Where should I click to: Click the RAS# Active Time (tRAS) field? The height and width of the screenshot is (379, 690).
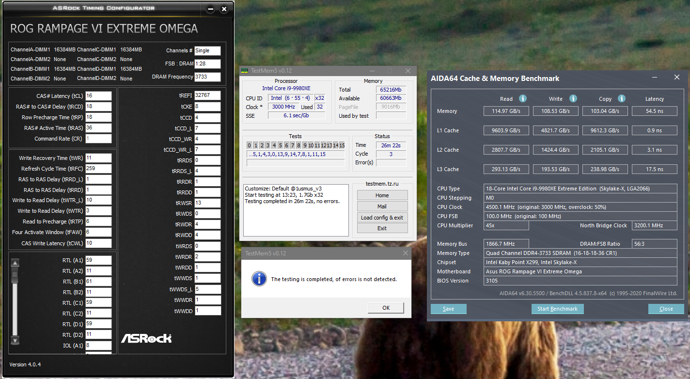[98, 128]
